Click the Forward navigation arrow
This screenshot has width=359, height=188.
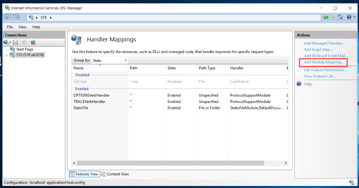[x=17, y=18]
